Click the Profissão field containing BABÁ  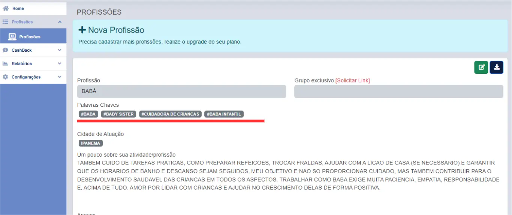point(182,91)
